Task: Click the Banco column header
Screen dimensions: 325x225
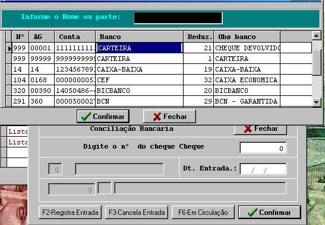Action: (139, 37)
